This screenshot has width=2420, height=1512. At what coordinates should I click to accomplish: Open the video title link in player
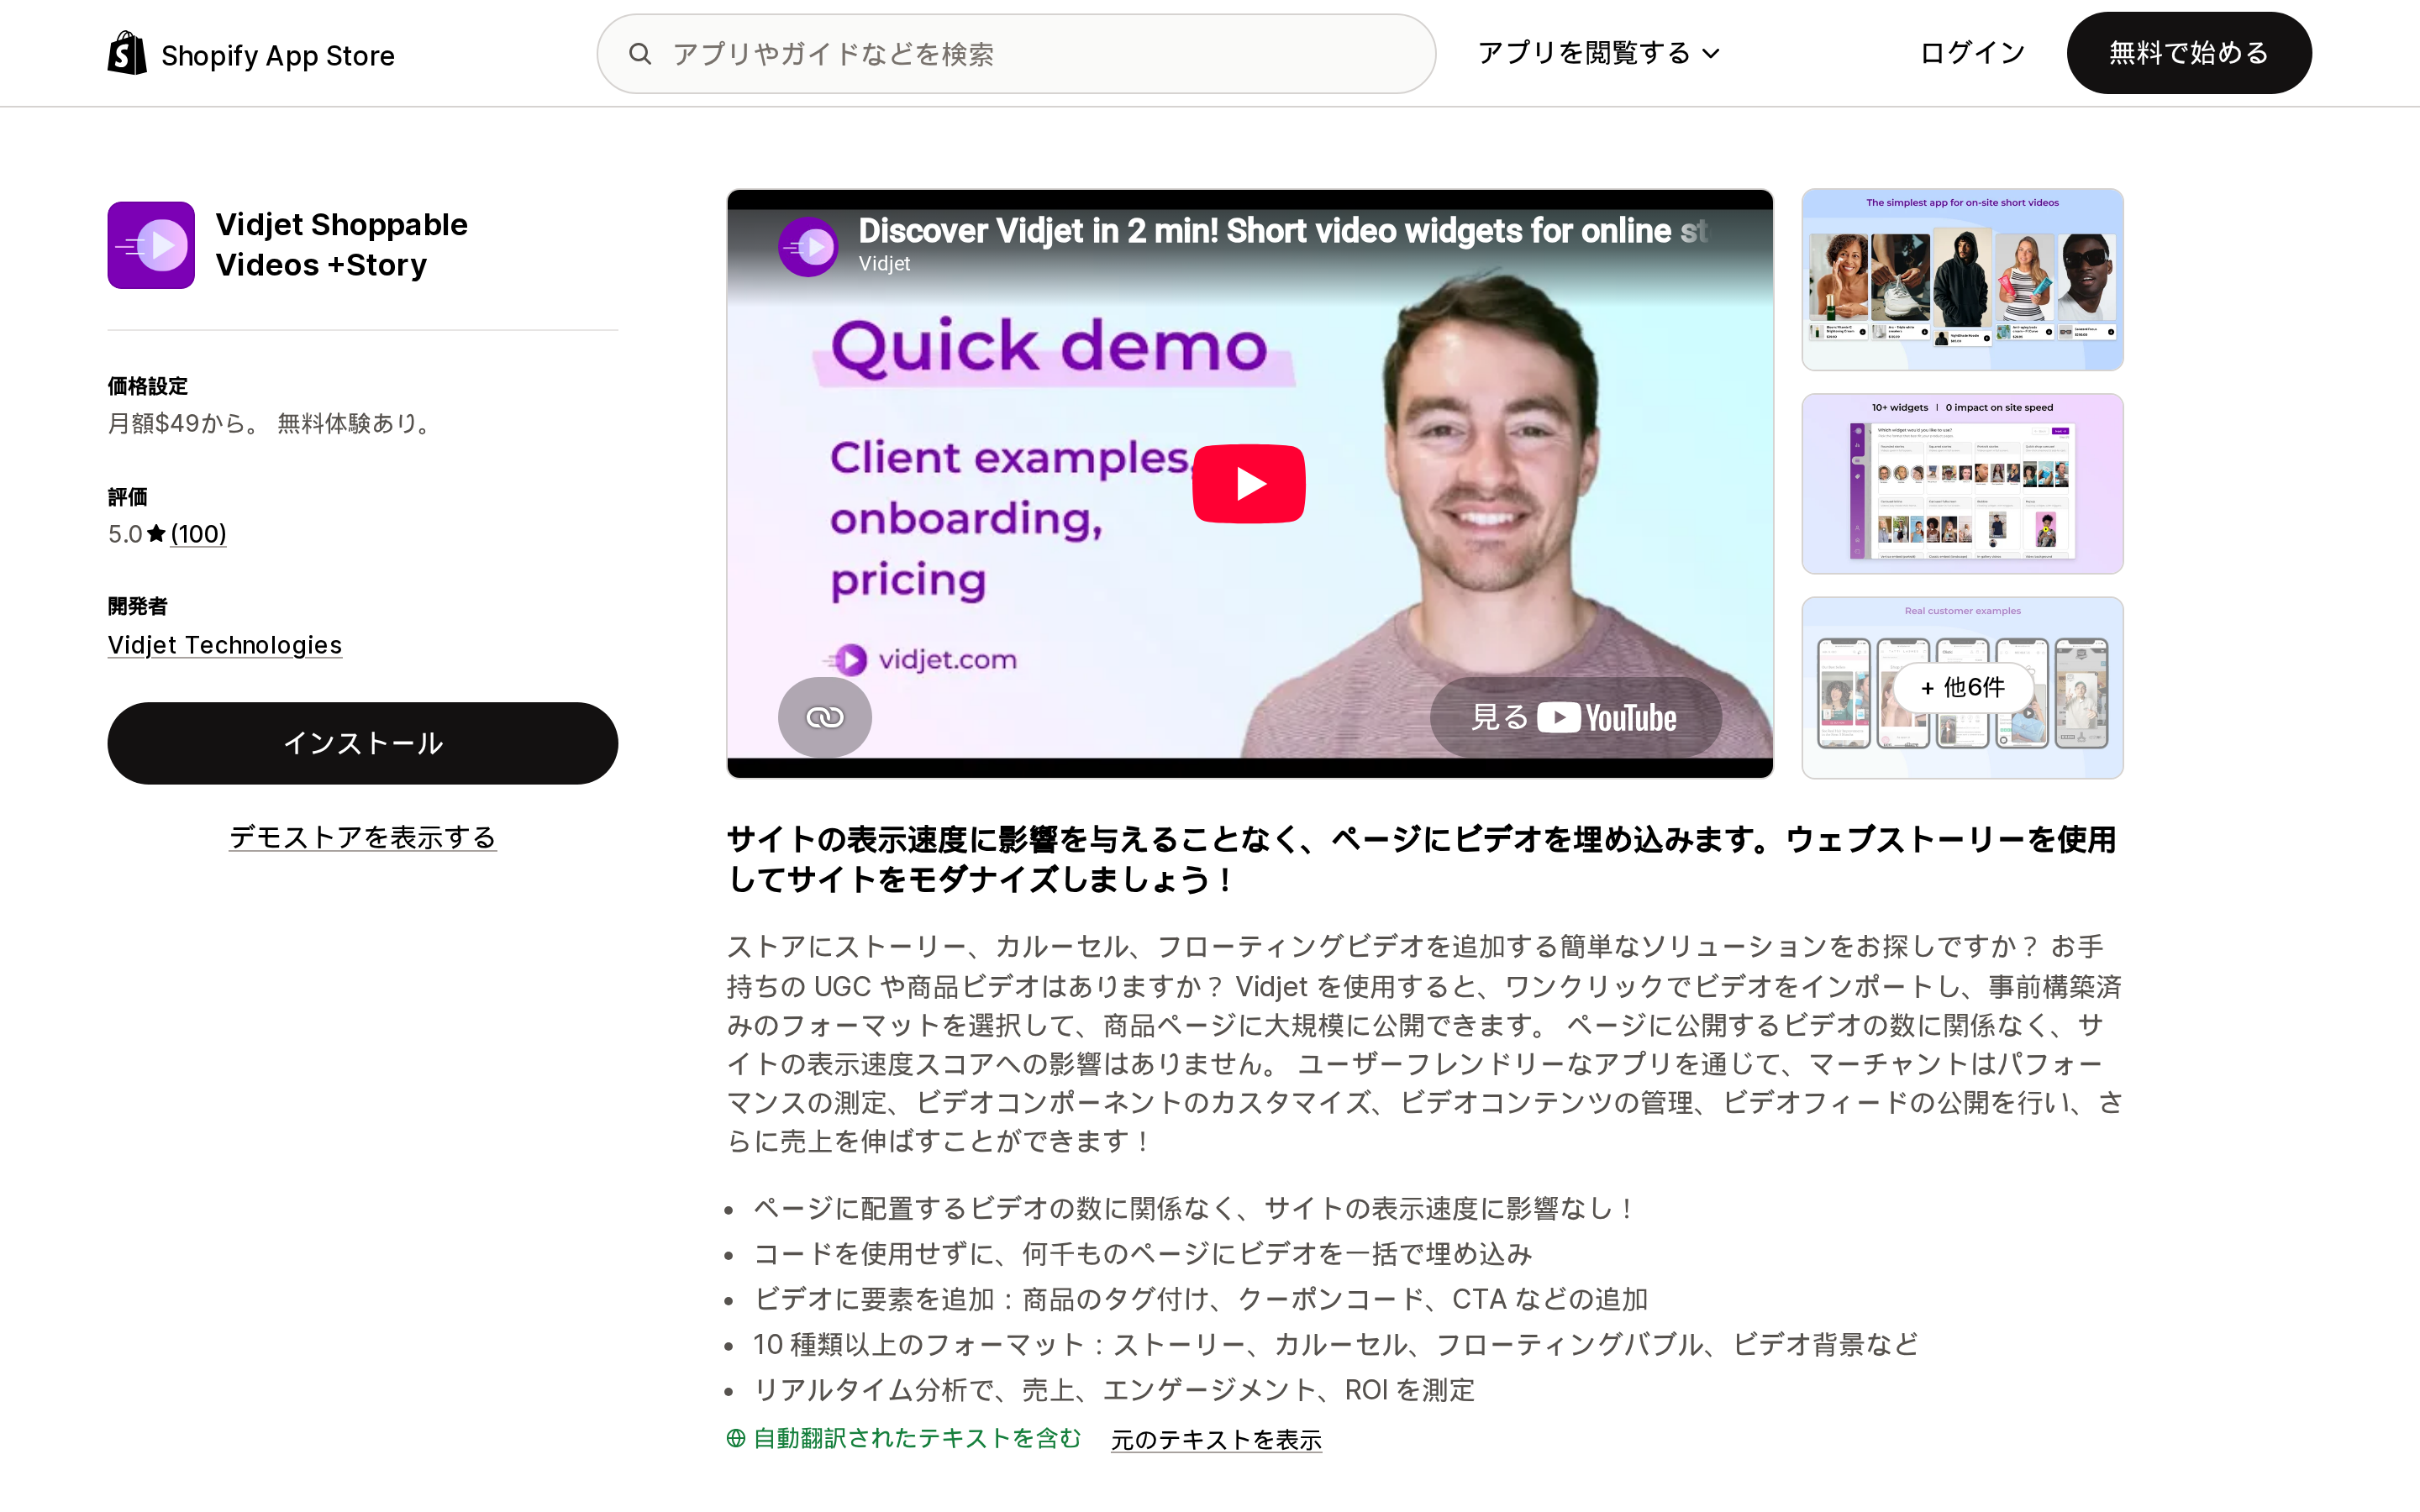(x=1283, y=231)
